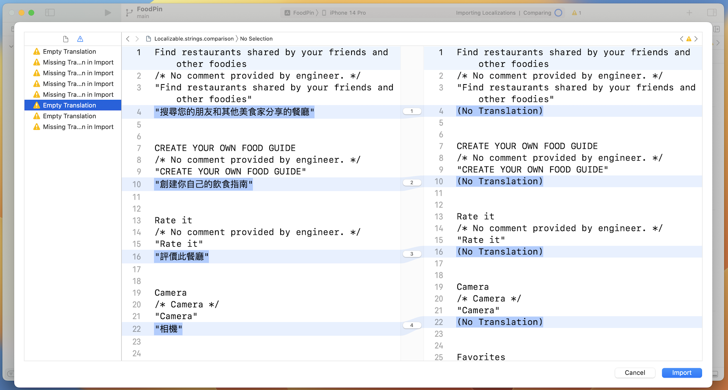Screen dimensions: 728x390
Task: Click the Comparing progress indicator
Action: pyautogui.click(x=558, y=13)
